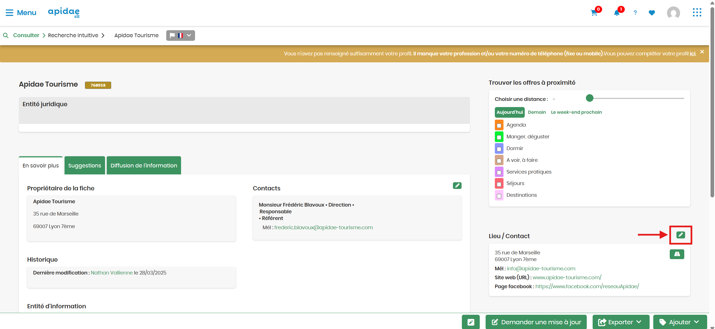Check the Services pratiques checkbox
This screenshot has width=715, height=329.
[499, 172]
